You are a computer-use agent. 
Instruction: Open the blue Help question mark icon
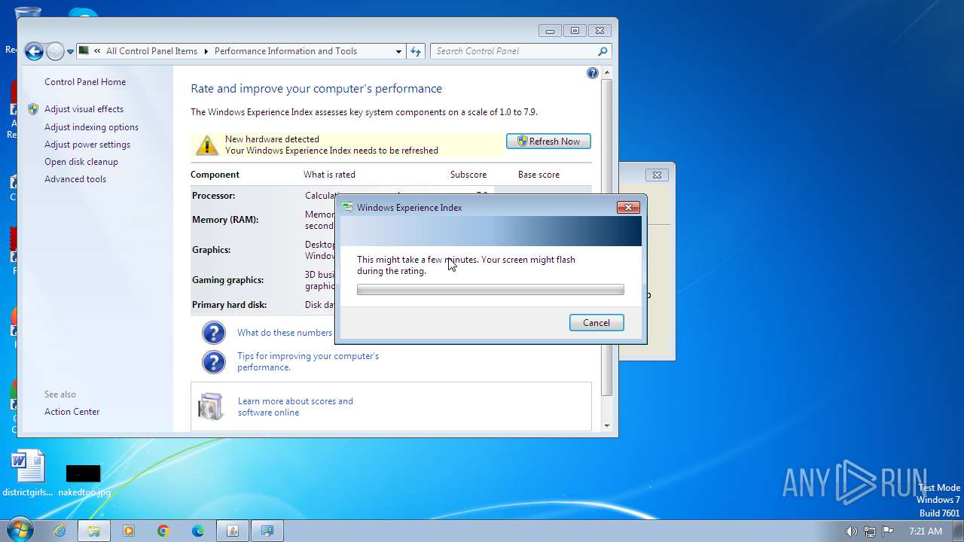coord(593,73)
